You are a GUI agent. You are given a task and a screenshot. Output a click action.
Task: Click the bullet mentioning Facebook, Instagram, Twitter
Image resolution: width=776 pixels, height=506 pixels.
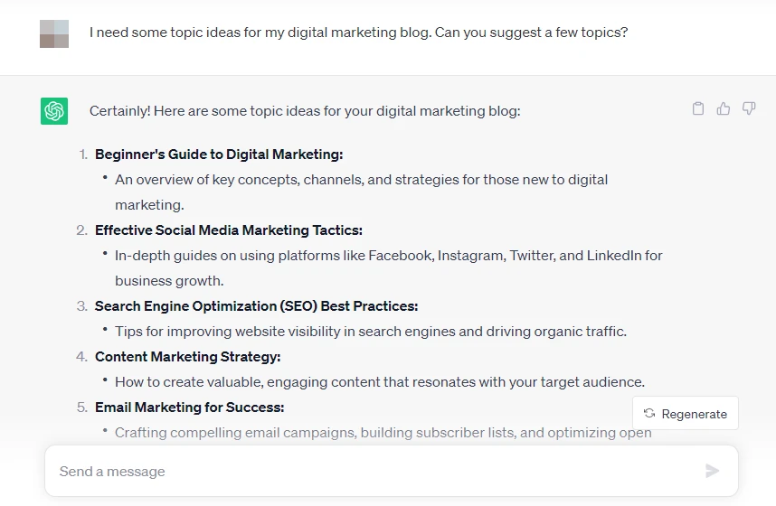pos(388,256)
